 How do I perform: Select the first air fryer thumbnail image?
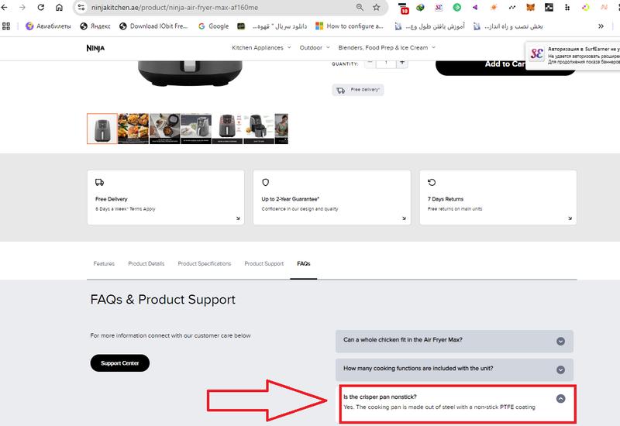(102, 129)
